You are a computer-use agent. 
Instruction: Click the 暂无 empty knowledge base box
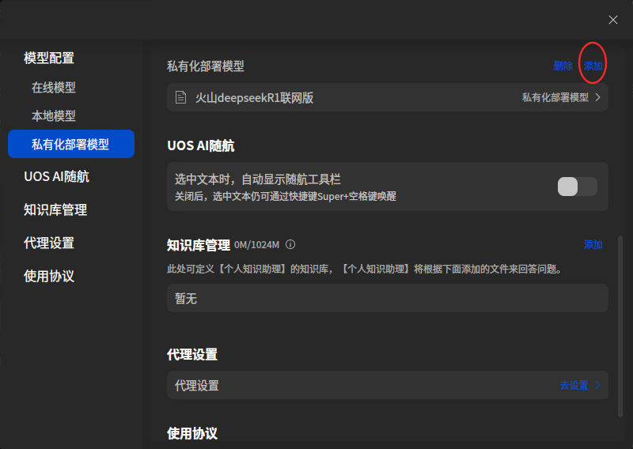(388, 298)
